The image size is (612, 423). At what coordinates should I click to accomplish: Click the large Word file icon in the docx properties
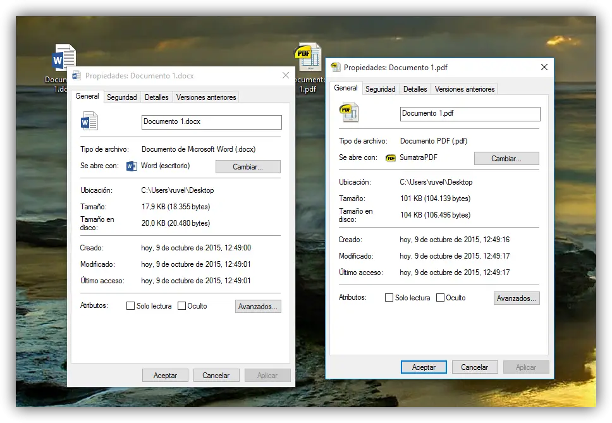click(x=89, y=121)
